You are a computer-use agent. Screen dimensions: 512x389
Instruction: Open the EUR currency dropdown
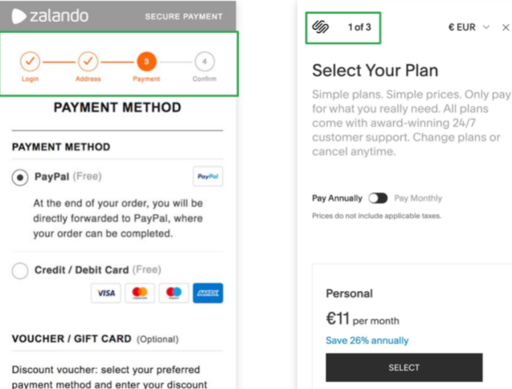click(x=469, y=27)
